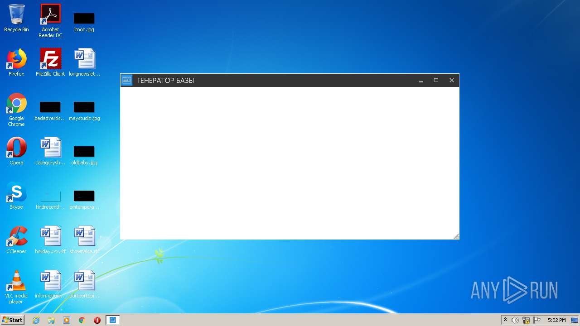Click the 5:02 PM system clock
Viewport: 580px width, 326px height.
[556, 320]
